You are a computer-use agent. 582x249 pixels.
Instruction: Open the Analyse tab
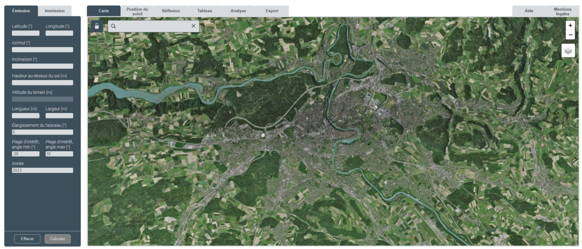point(238,11)
